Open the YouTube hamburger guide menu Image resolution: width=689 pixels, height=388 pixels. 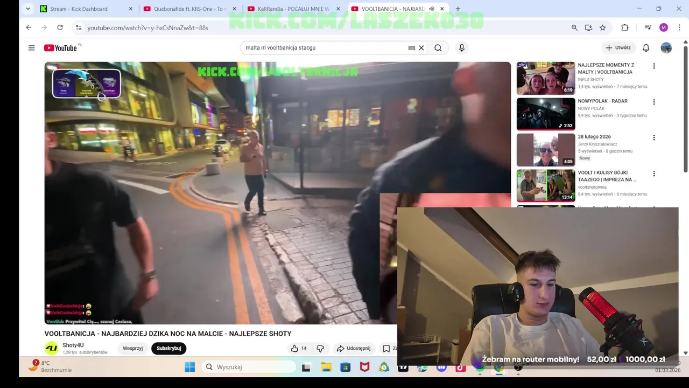coord(31,48)
